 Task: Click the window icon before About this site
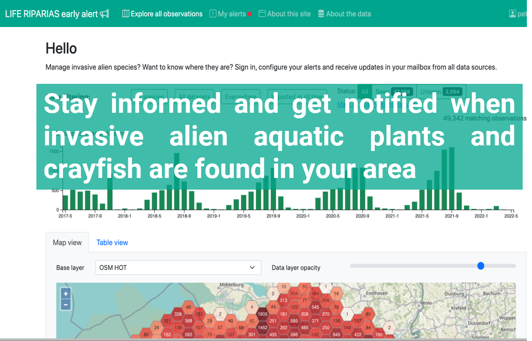click(x=262, y=14)
